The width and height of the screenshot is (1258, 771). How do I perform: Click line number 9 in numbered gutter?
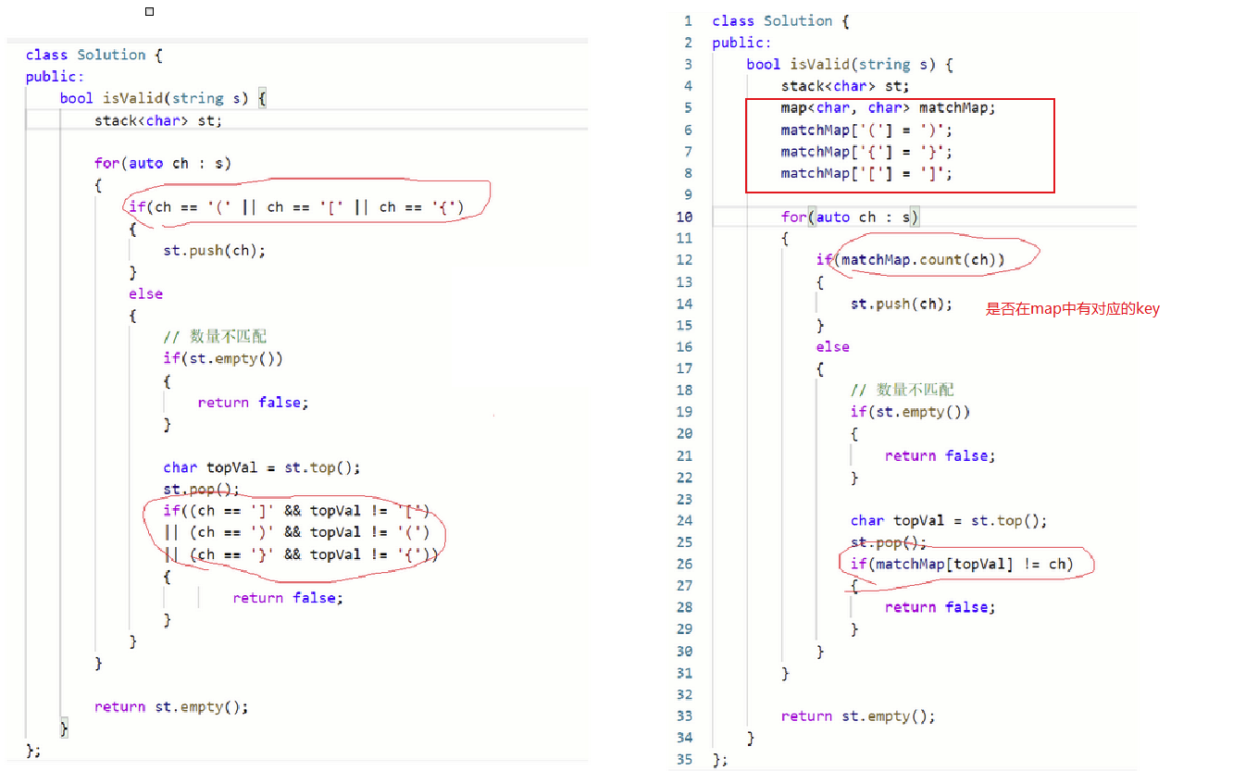pyautogui.click(x=688, y=194)
